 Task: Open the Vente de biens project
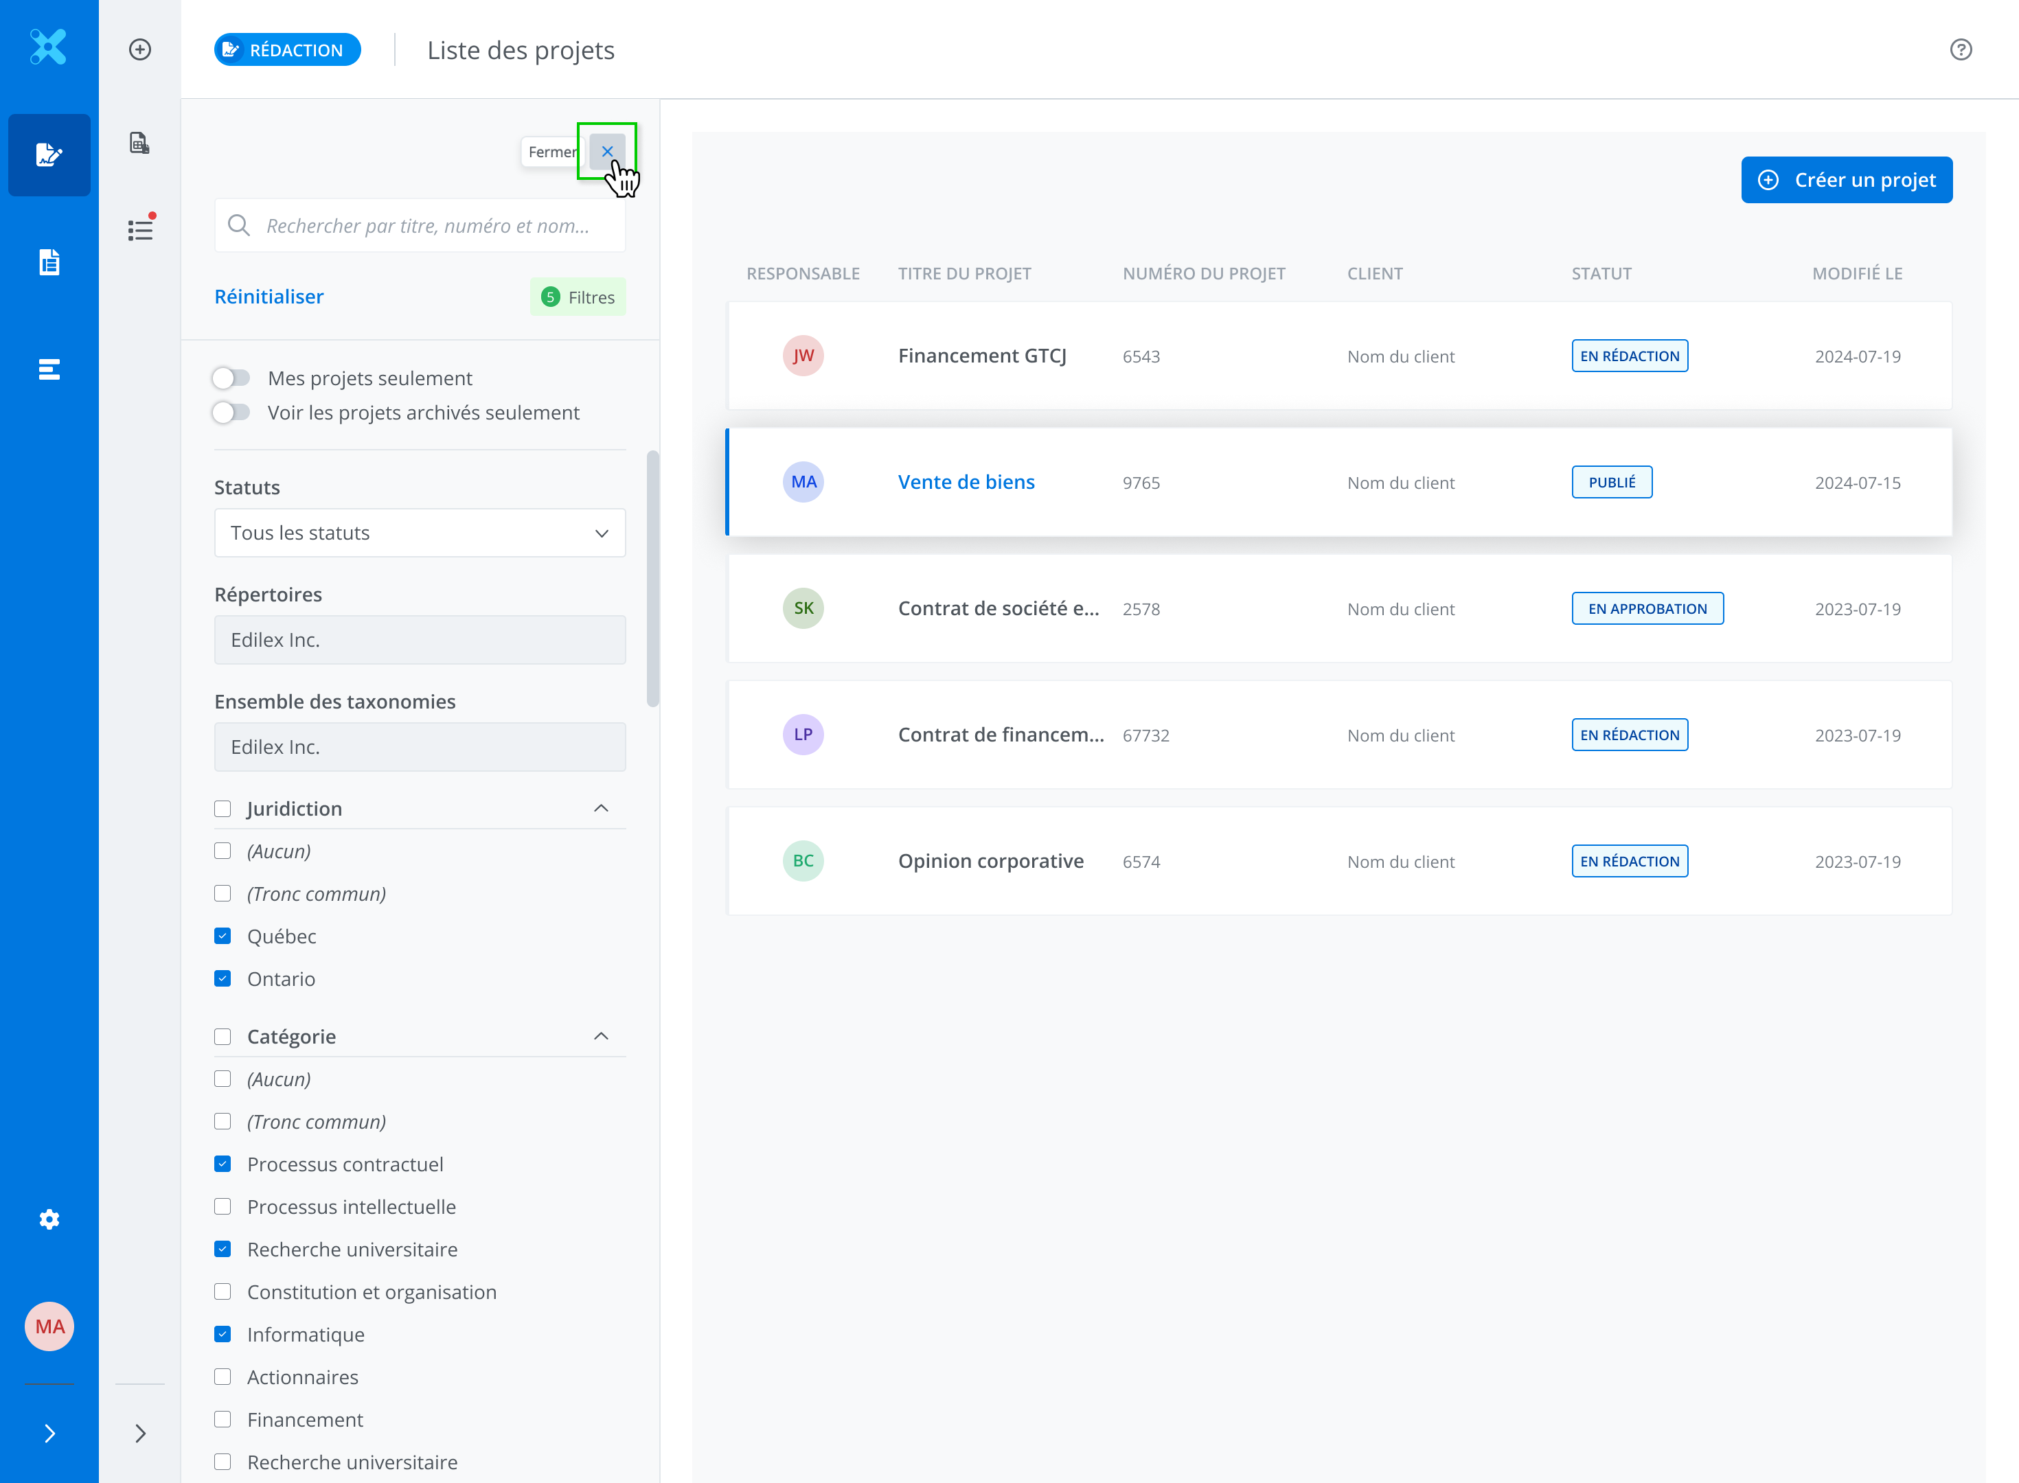(x=966, y=482)
